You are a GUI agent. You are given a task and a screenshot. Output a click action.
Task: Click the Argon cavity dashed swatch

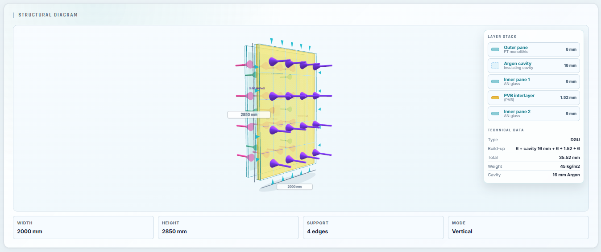point(495,65)
